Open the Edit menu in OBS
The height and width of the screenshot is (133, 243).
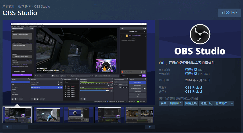pyautogui.click(x=15, y=26)
